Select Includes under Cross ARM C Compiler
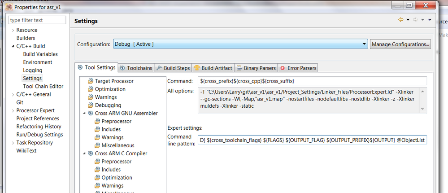 pyautogui.click(x=111, y=170)
